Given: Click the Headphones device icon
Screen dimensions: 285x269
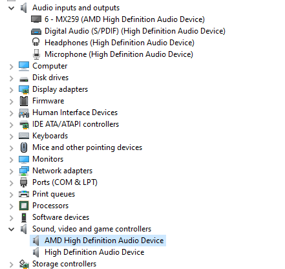Looking at the screenshot, I should point(36,42).
